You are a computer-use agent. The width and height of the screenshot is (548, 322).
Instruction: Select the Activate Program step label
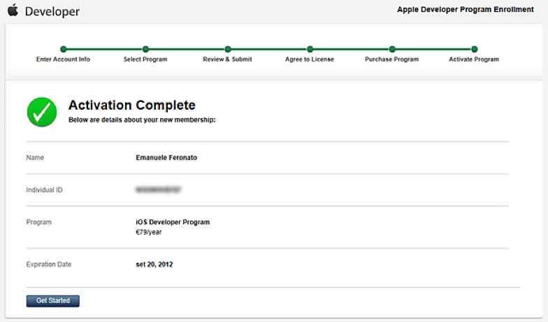click(x=474, y=60)
